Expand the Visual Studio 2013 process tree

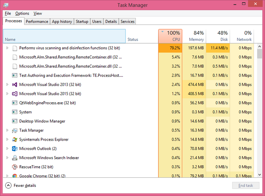(7, 85)
